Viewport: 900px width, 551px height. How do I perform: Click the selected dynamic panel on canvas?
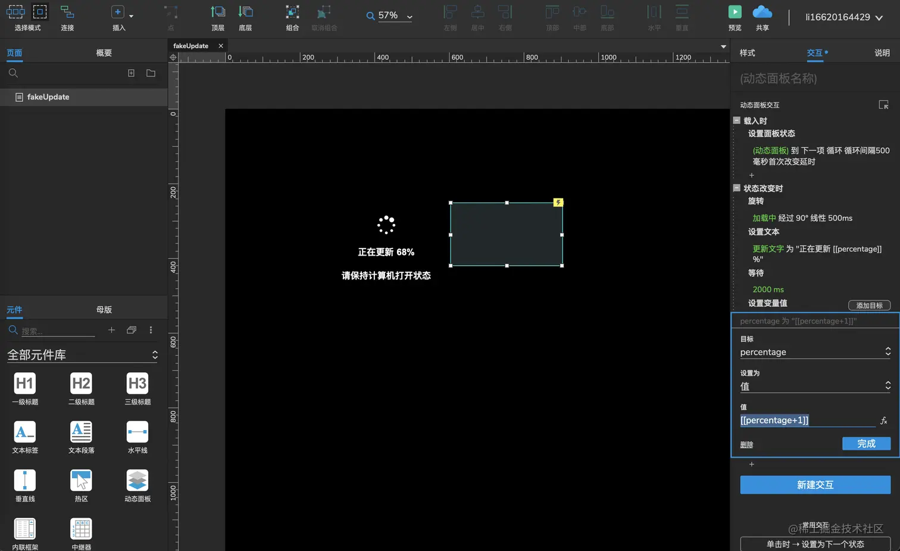[507, 234]
